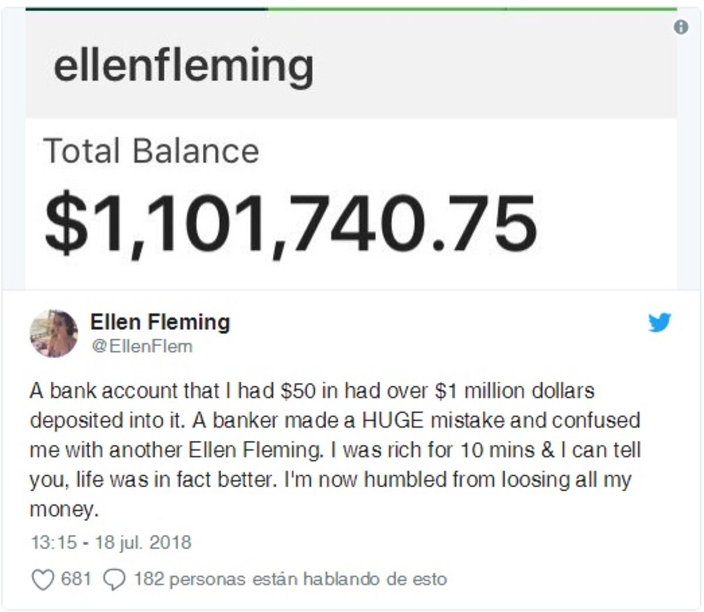Screen dimensions: 704x612
Task: Open Ellen Fleming's profile avatar photo
Action: [54, 332]
